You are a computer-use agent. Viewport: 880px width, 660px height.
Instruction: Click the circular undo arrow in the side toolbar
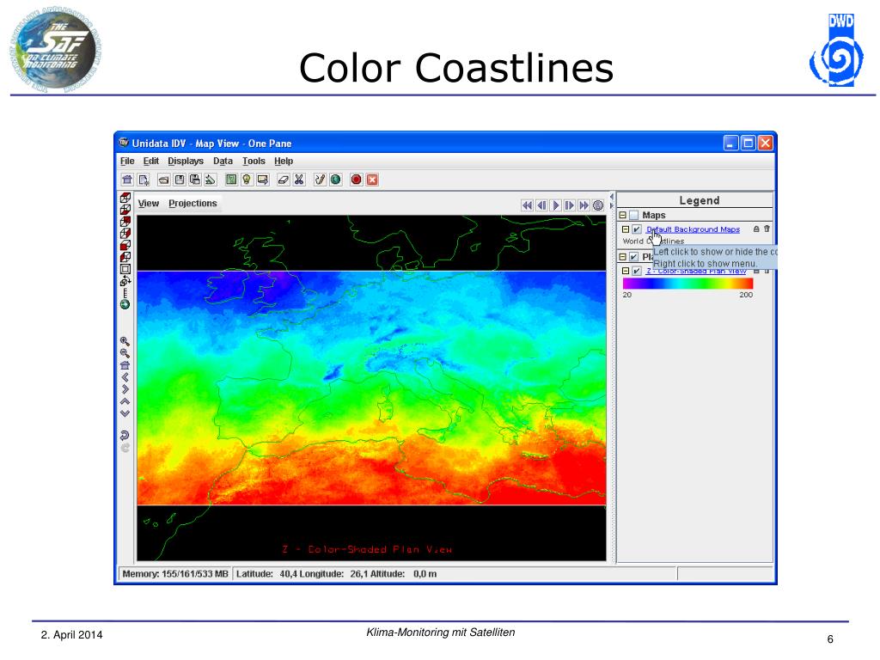[x=125, y=435]
